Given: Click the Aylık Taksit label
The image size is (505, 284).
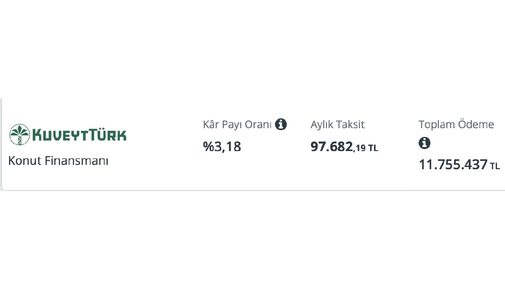Looking at the screenshot, I should click(x=337, y=125).
